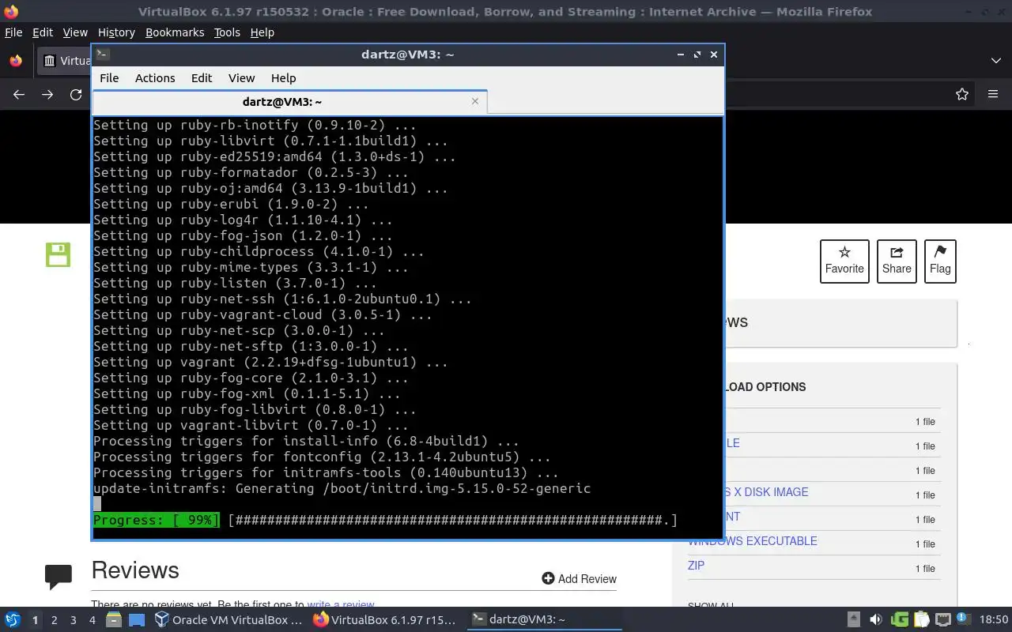
Task: Download the ZIP option
Action: tap(696, 566)
